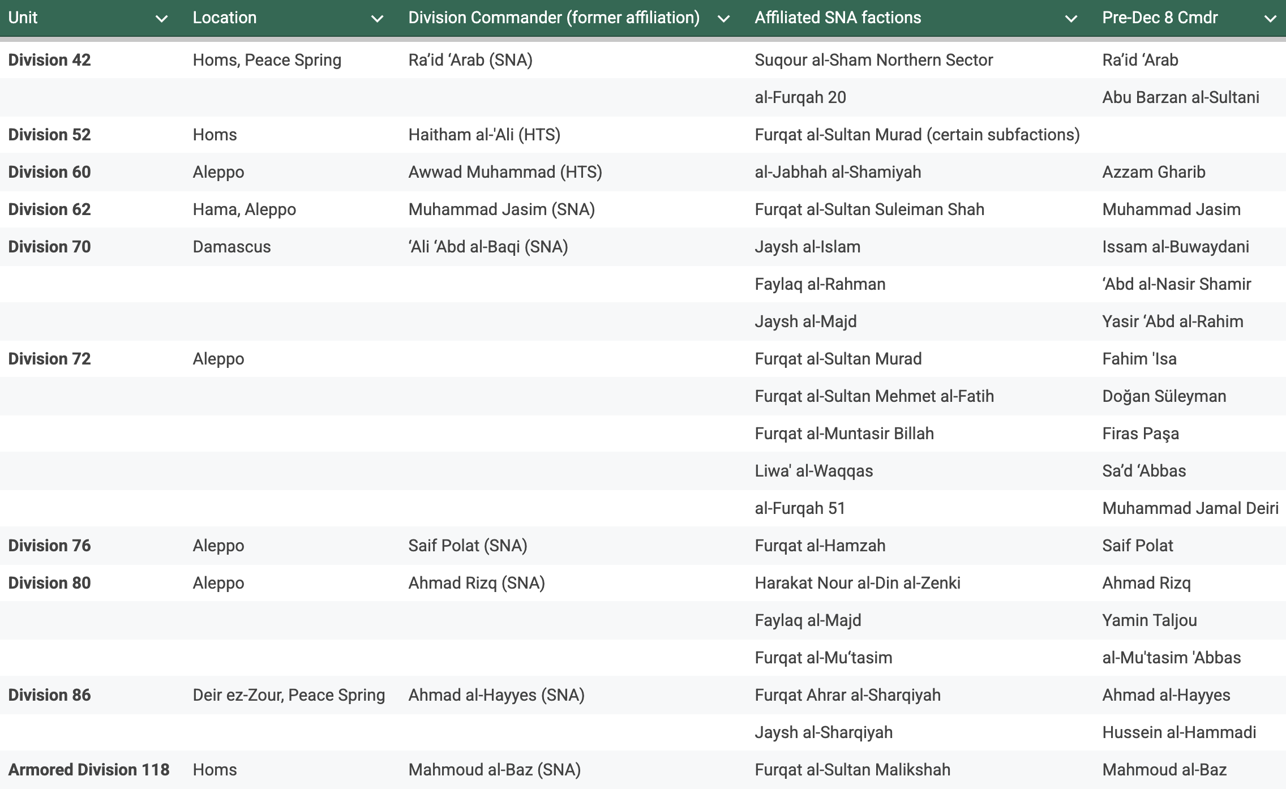Click the Muhammad Jamal Deiri cell
This screenshot has height=789, width=1286.
[1190, 508]
